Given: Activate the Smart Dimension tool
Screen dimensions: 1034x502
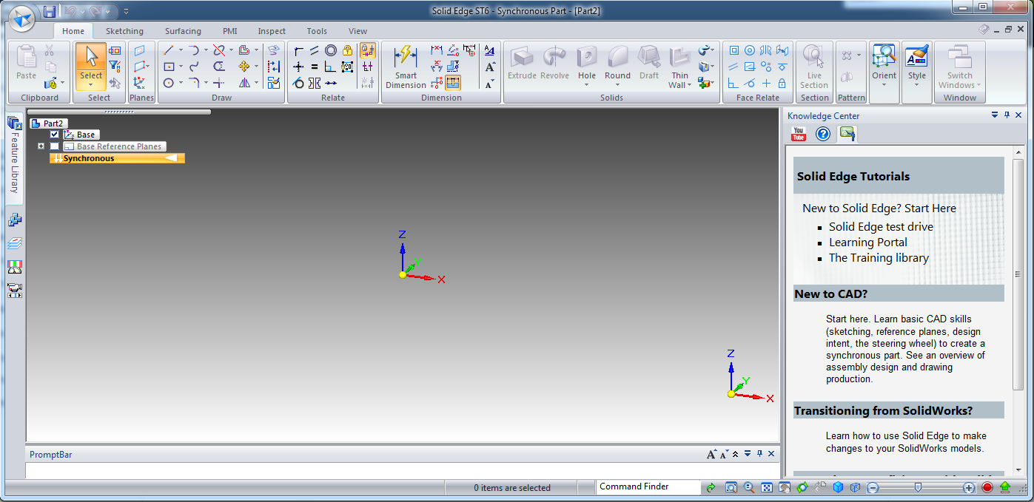Looking at the screenshot, I should [x=406, y=67].
